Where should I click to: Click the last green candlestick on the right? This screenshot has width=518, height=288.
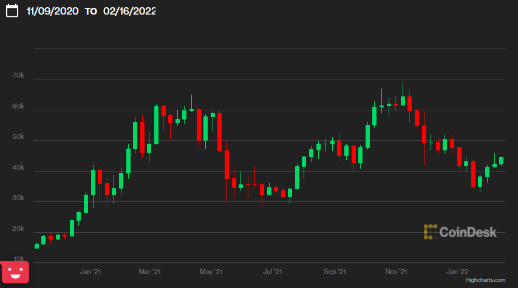(x=501, y=161)
